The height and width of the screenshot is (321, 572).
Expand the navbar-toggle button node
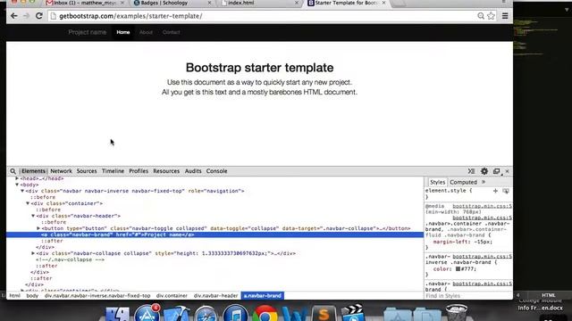[x=38, y=228]
